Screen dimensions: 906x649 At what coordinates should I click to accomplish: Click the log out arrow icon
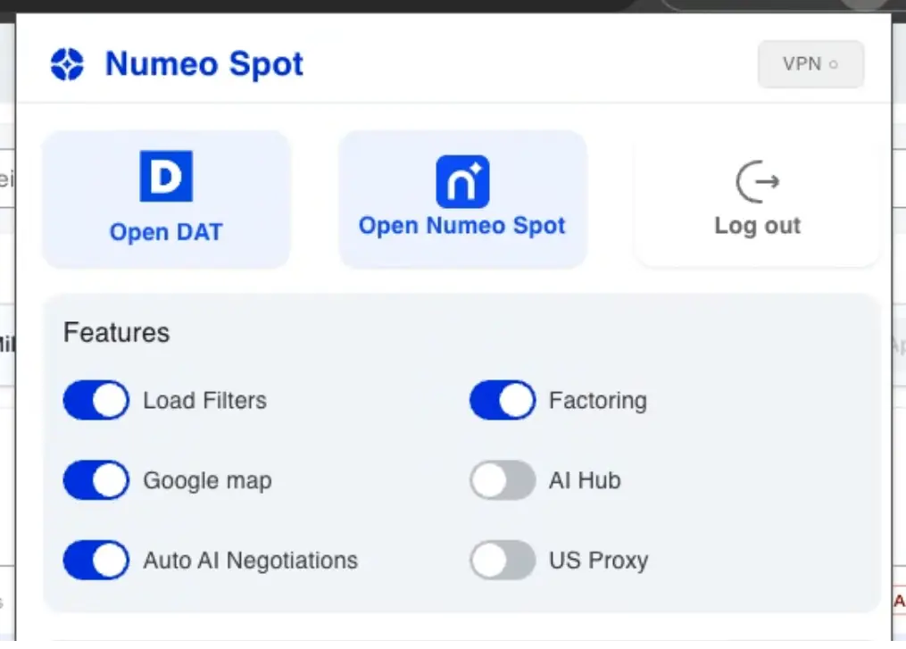pyautogui.click(x=757, y=181)
